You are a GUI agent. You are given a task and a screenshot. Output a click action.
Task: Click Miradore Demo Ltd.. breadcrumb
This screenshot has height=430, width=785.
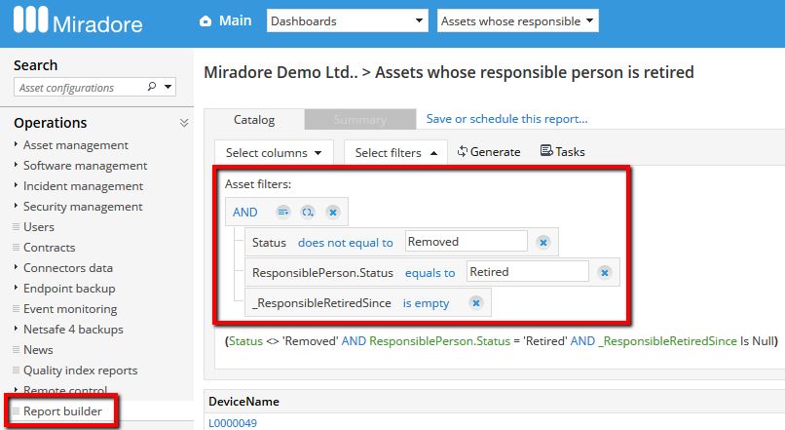[x=280, y=72]
